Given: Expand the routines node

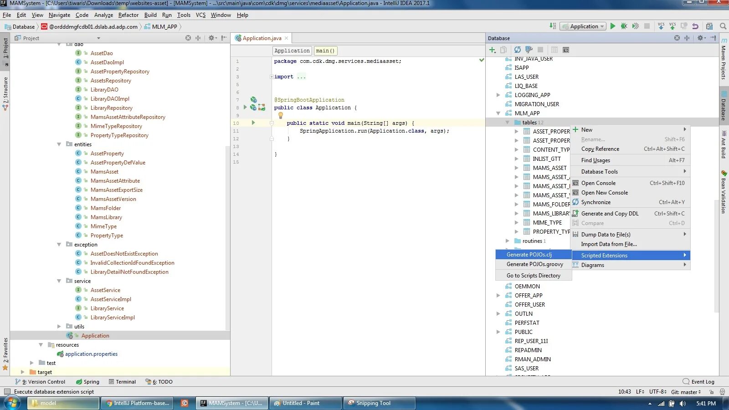Looking at the screenshot, I should (x=507, y=241).
